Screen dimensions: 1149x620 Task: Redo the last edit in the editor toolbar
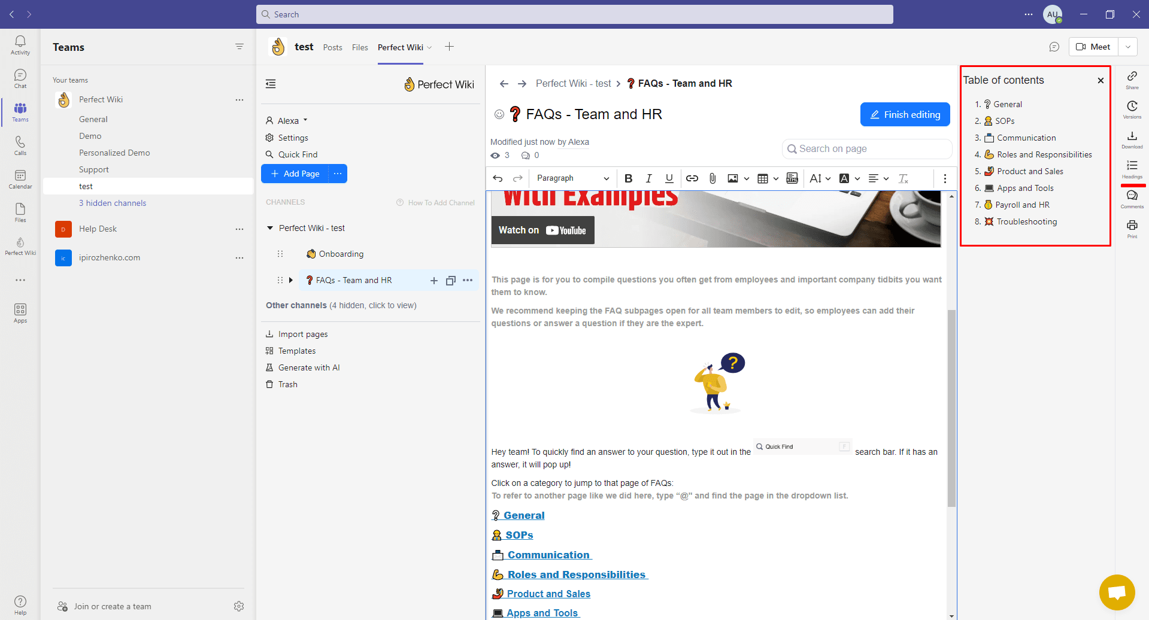(x=518, y=178)
